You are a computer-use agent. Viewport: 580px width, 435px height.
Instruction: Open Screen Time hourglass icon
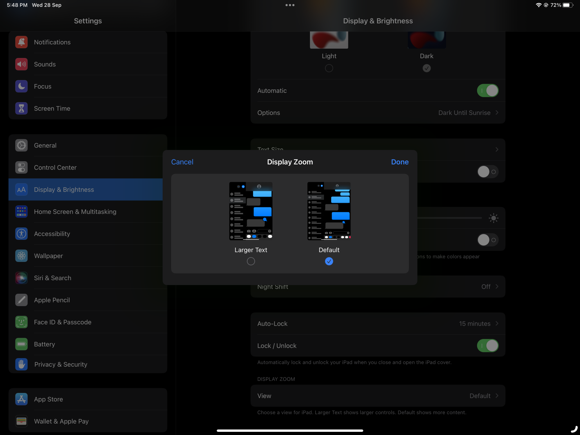(x=21, y=108)
